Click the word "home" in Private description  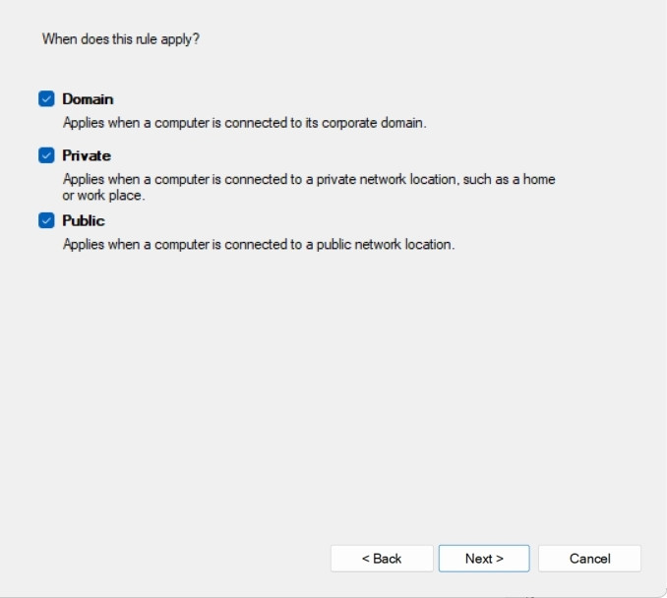(539, 180)
